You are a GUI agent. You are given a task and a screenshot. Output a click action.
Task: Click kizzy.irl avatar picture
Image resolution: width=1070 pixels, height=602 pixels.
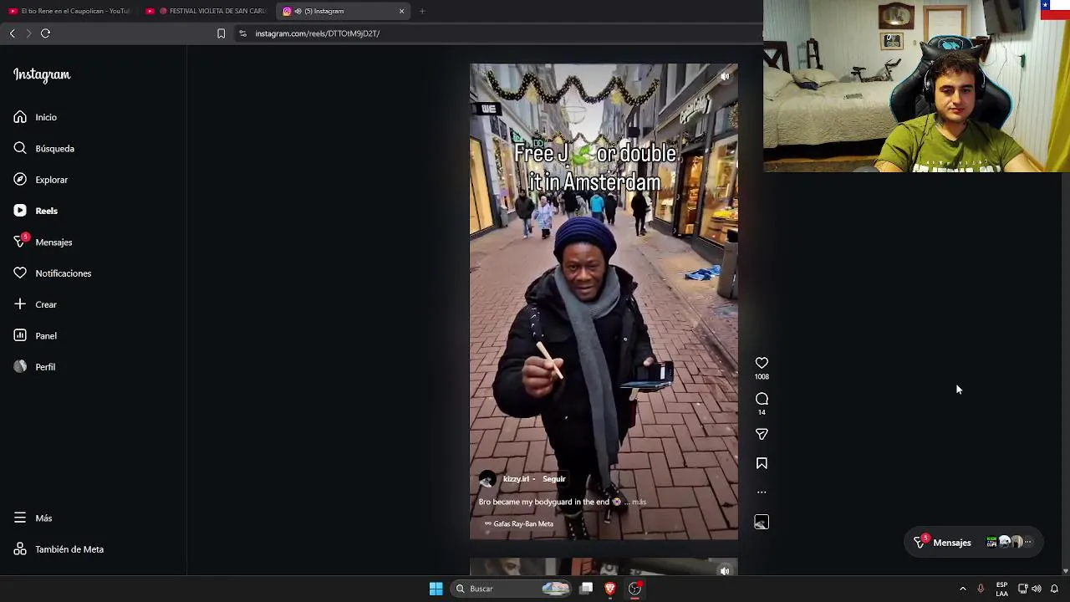pos(487,479)
